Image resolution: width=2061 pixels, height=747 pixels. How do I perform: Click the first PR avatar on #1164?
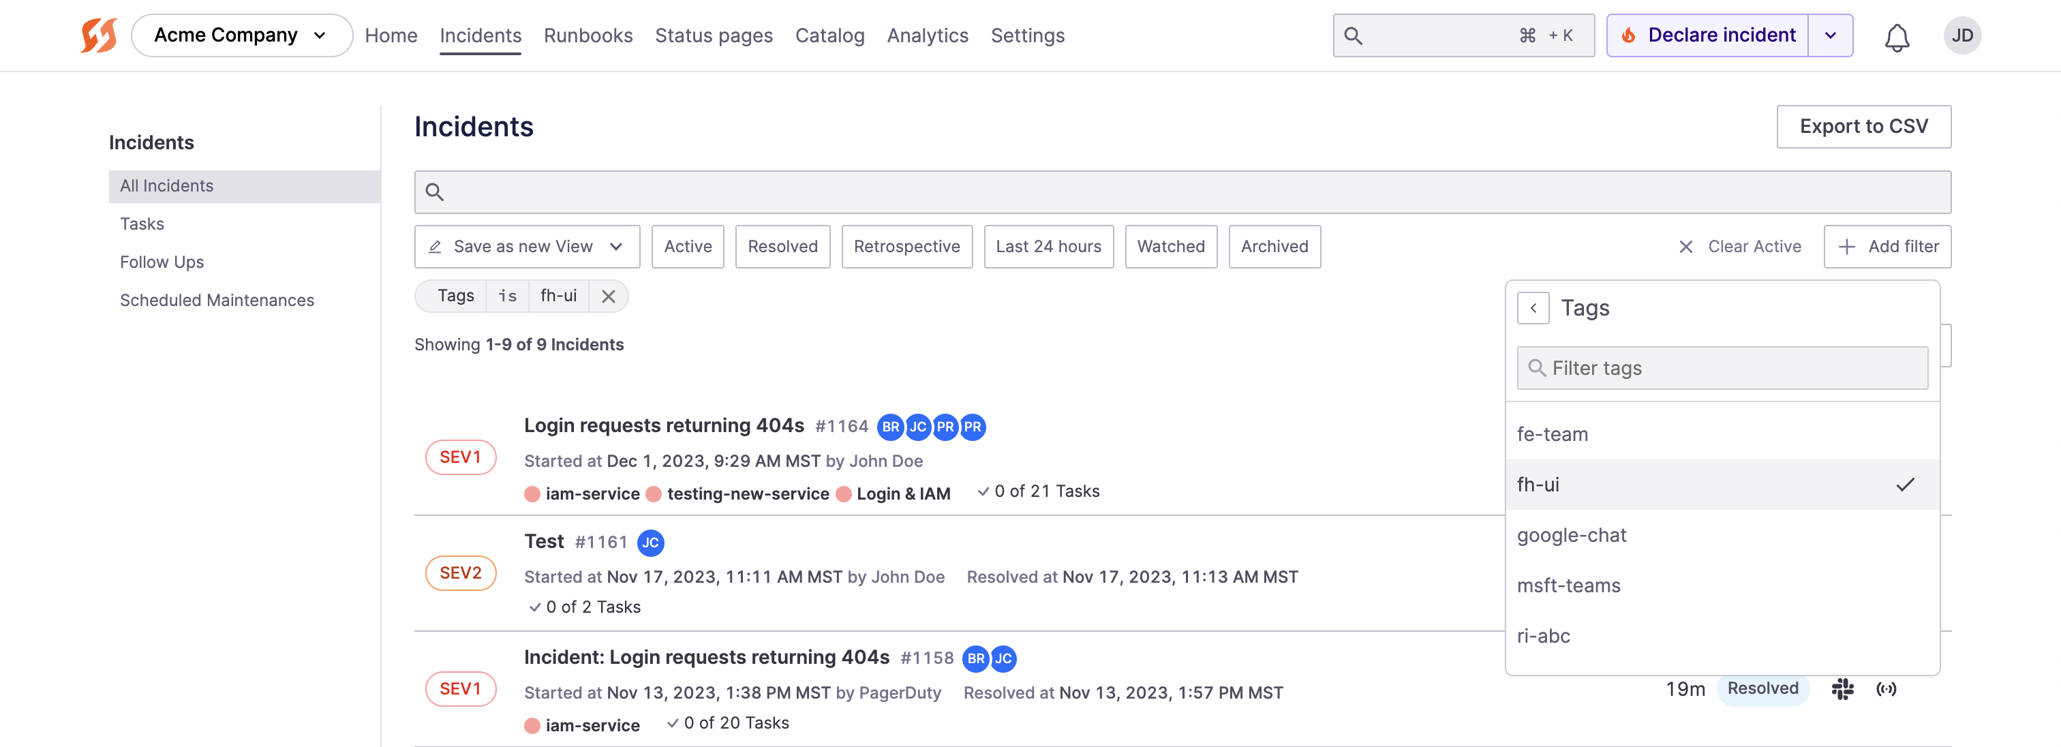pyautogui.click(x=945, y=427)
